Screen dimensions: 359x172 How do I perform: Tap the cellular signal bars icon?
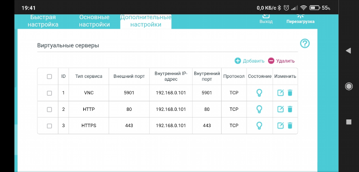(x=294, y=8)
